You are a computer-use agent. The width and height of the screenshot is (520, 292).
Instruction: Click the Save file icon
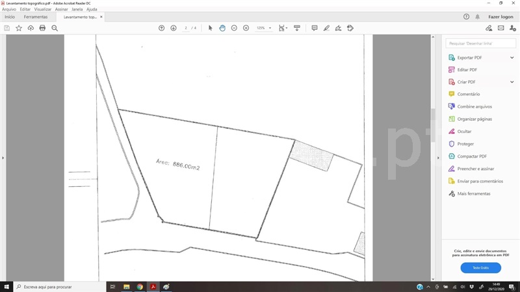7,28
